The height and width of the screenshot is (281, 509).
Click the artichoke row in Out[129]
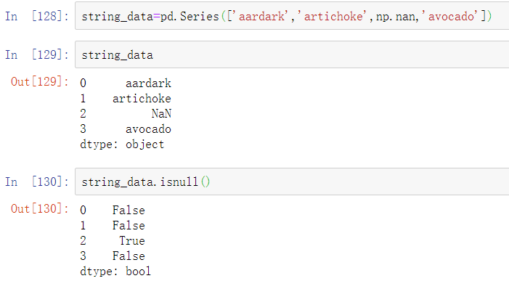pos(126,98)
